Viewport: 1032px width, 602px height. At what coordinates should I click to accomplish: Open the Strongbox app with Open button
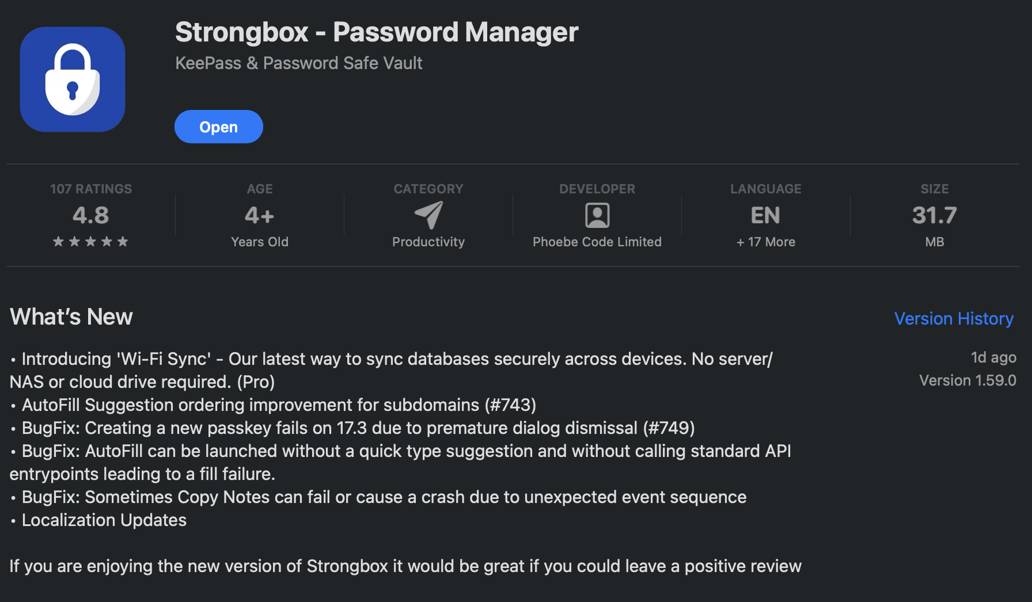coord(218,127)
